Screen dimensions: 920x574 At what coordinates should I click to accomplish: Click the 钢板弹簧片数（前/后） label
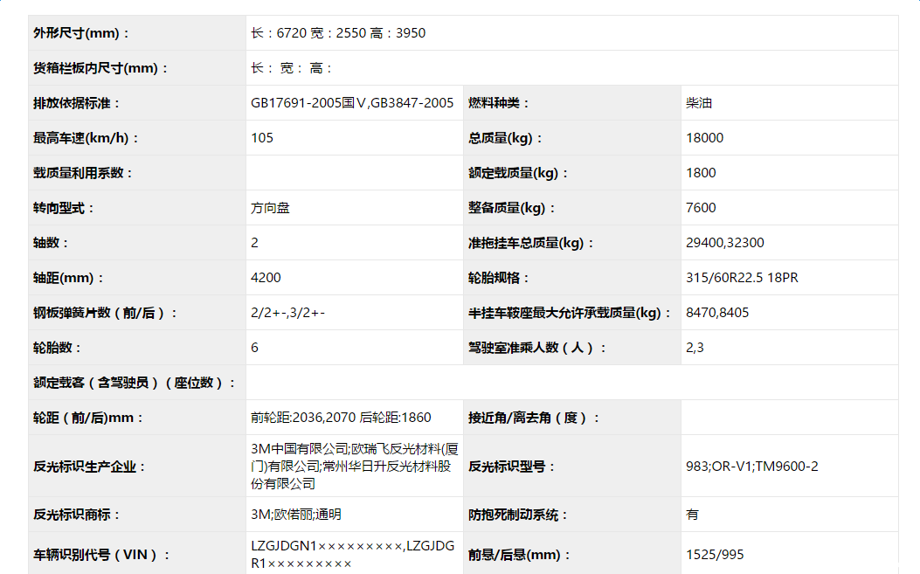tap(105, 313)
